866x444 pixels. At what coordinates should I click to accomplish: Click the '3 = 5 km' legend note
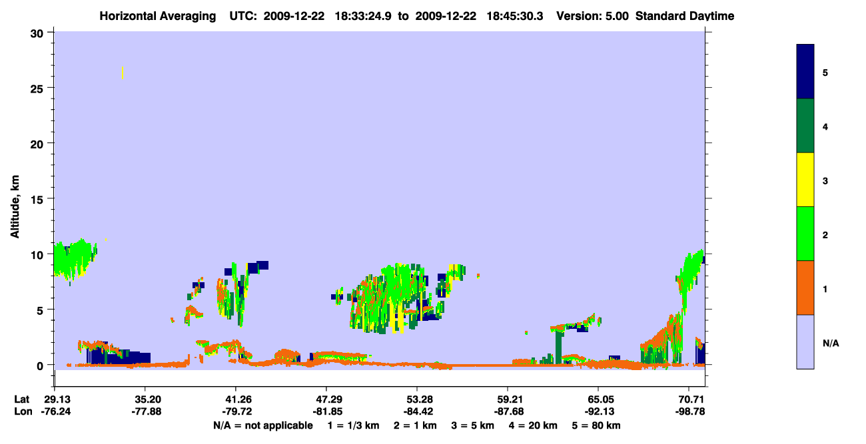click(x=474, y=425)
